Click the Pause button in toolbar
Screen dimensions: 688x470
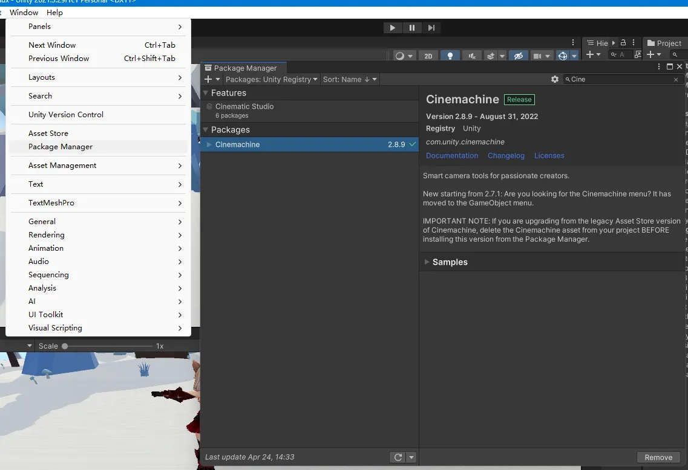click(x=411, y=28)
